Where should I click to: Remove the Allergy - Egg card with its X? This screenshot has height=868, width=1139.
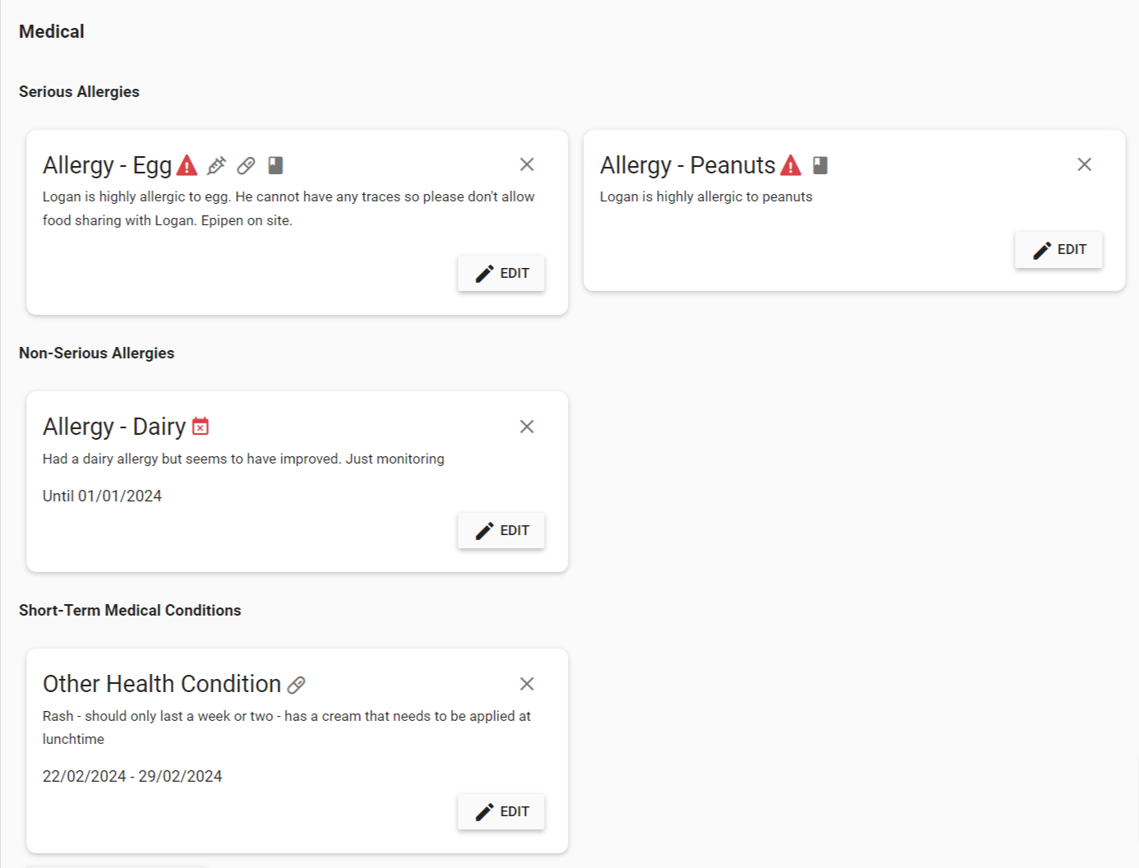[x=527, y=164]
